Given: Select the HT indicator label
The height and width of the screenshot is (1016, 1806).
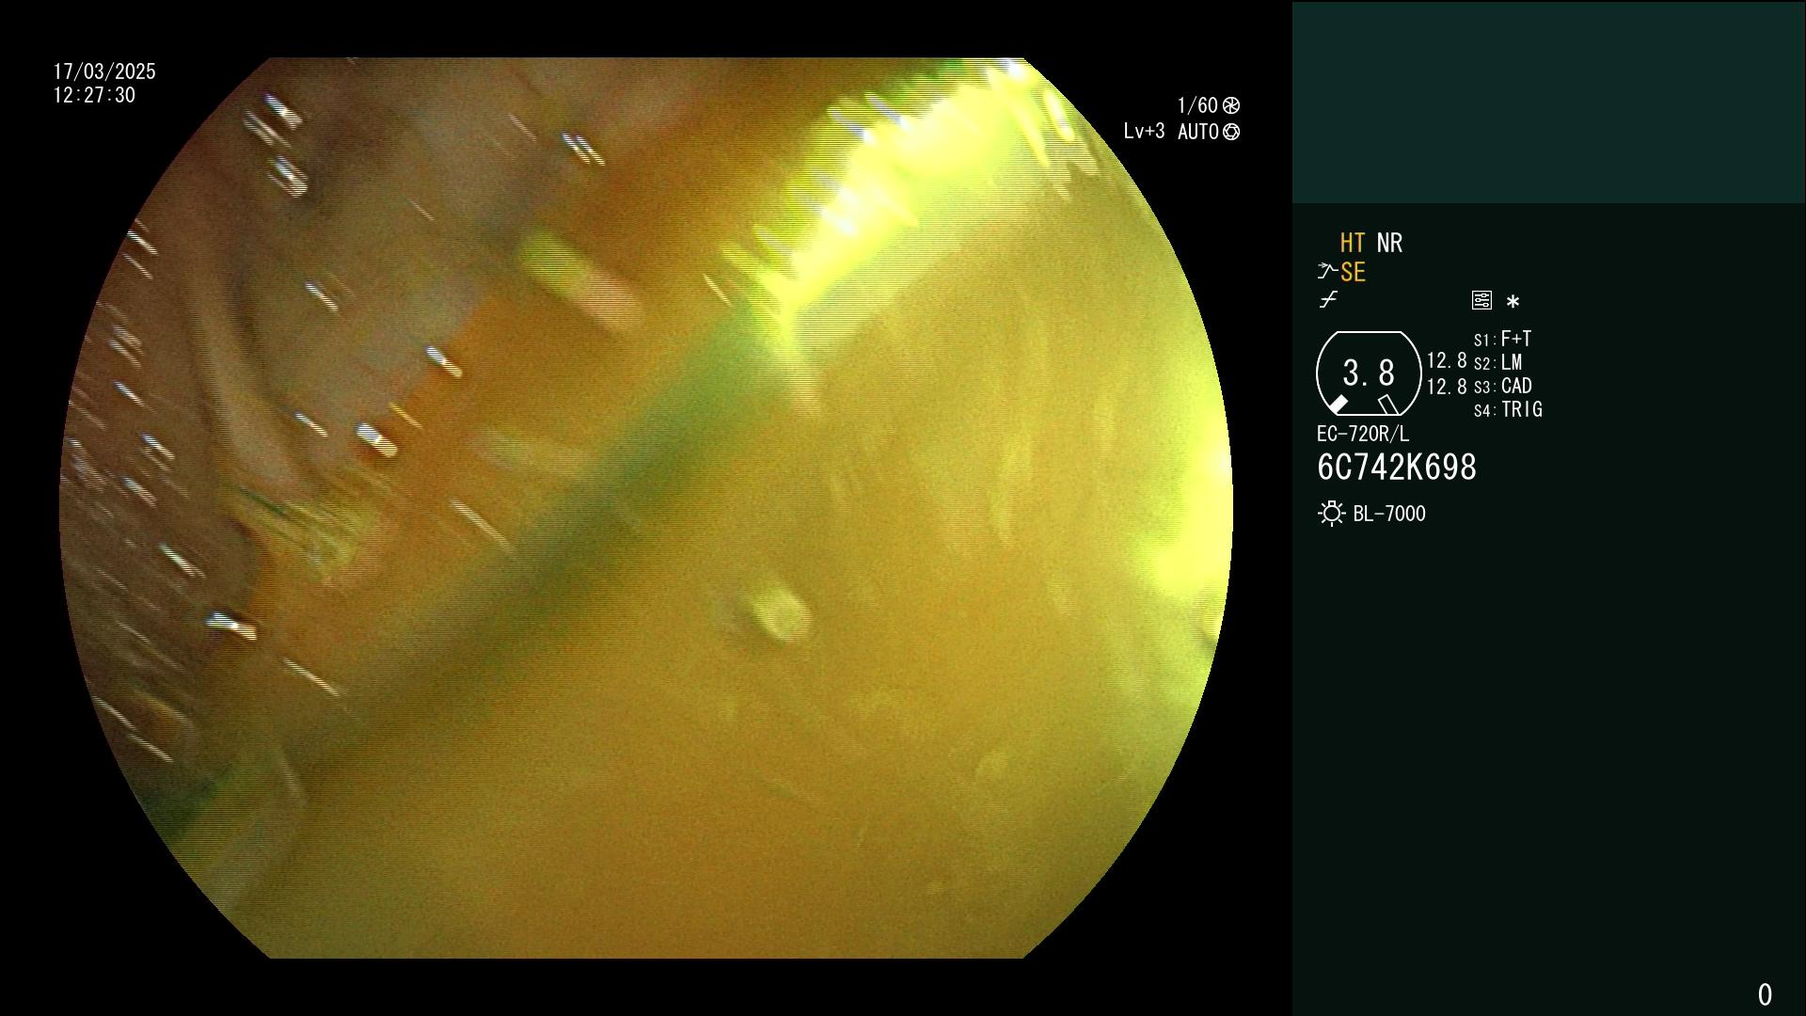Looking at the screenshot, I should coord(1353,244).
